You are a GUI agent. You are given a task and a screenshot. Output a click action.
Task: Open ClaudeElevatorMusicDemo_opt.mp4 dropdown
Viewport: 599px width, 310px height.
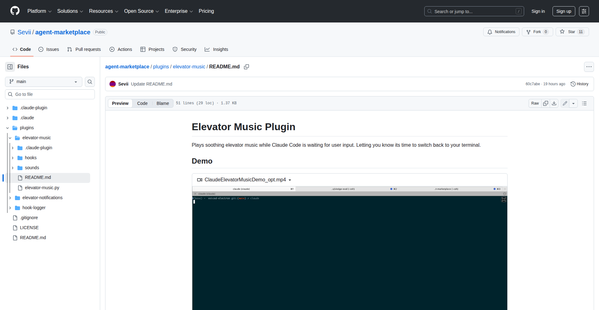coord(290,180)
